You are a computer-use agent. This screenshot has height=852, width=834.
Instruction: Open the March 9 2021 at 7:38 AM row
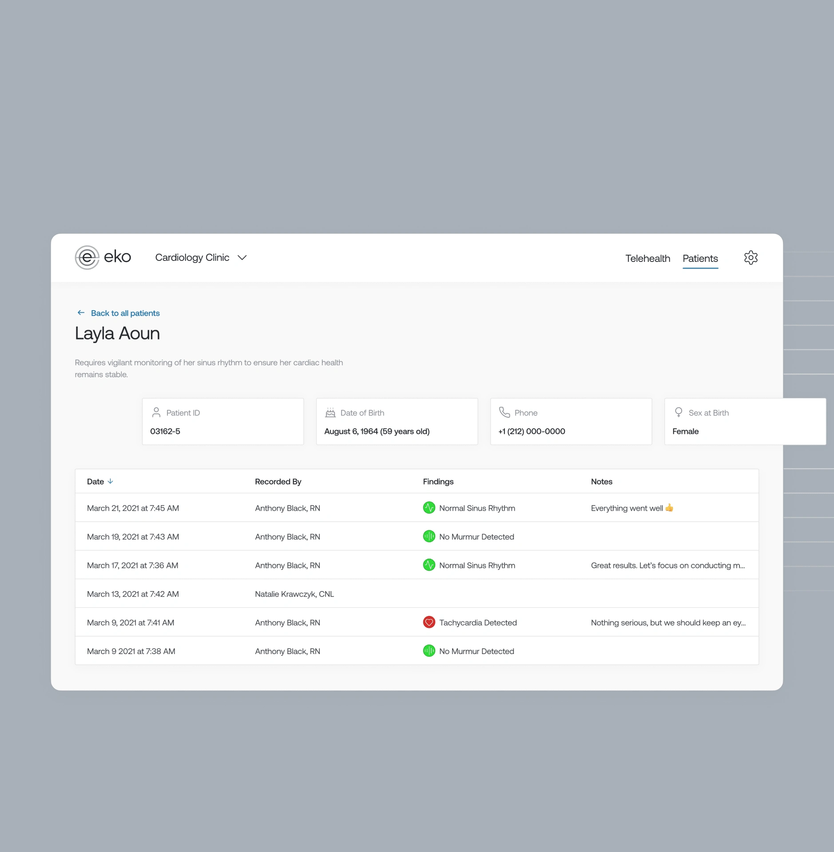tap(417, 651)
